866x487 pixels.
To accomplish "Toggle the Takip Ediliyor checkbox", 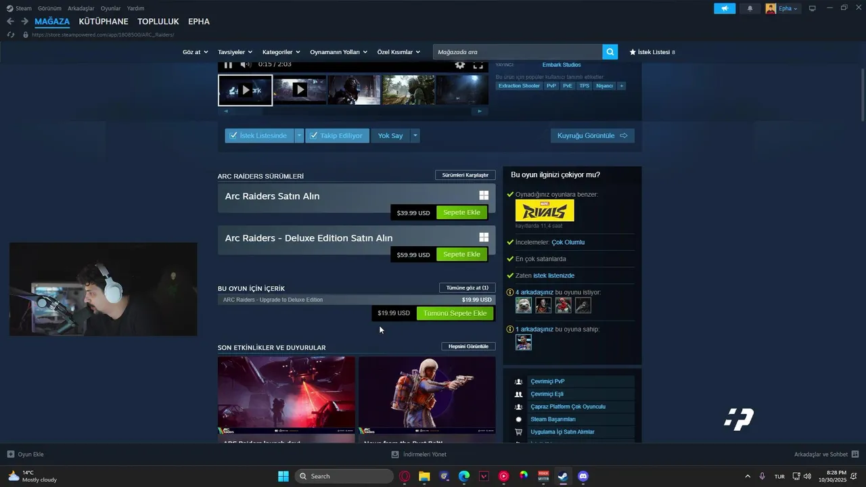I will pos(313,135).
